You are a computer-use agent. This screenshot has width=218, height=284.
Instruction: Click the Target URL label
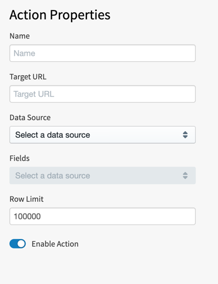[x=28, y=77]
